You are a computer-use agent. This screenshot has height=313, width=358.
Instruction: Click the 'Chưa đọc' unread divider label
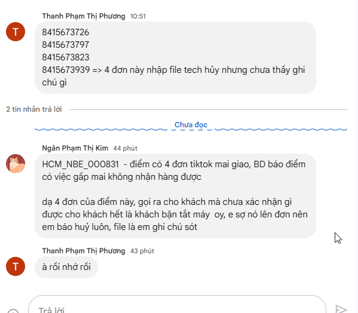pos(191,125)
